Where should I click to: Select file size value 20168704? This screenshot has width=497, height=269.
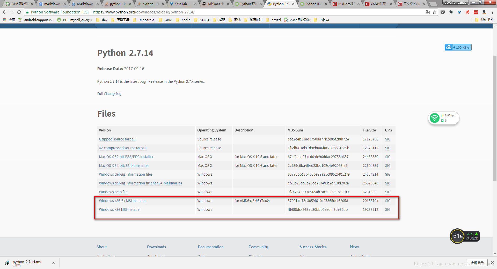(370, 201)
